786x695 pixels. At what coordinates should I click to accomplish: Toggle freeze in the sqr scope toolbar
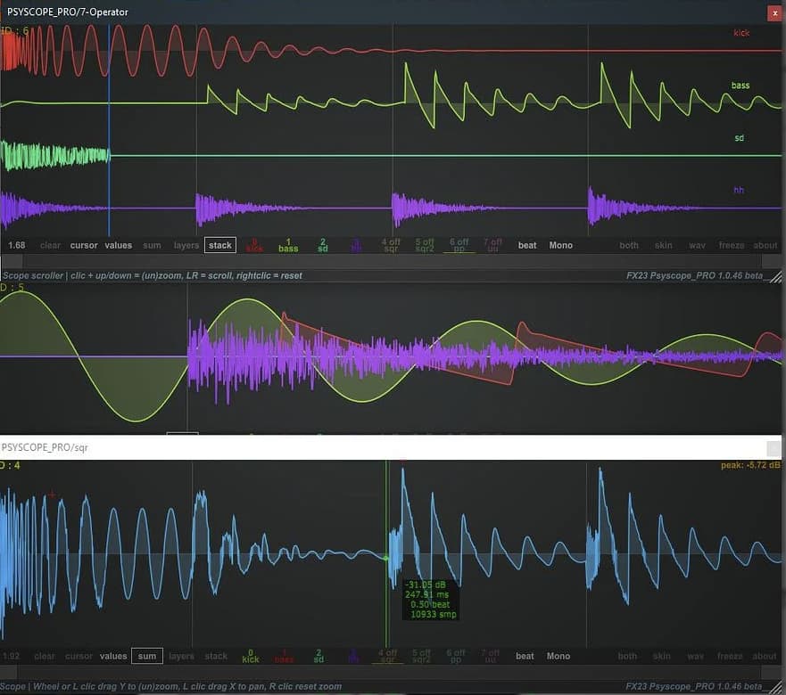coord(730,657)
